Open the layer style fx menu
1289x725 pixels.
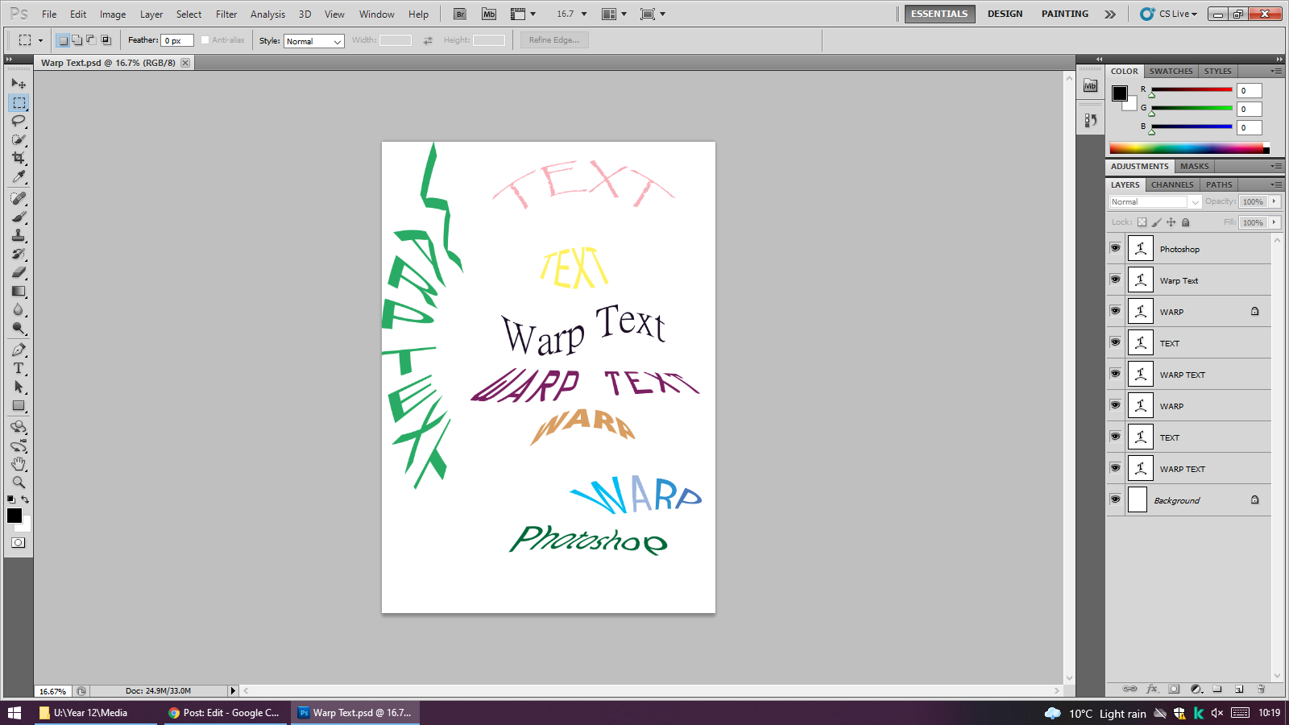click(1152, 689)
